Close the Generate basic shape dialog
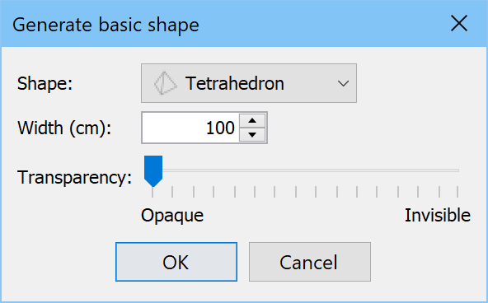Screen dimensions: 488x303 pyautogui.click(x=459, y=23)
